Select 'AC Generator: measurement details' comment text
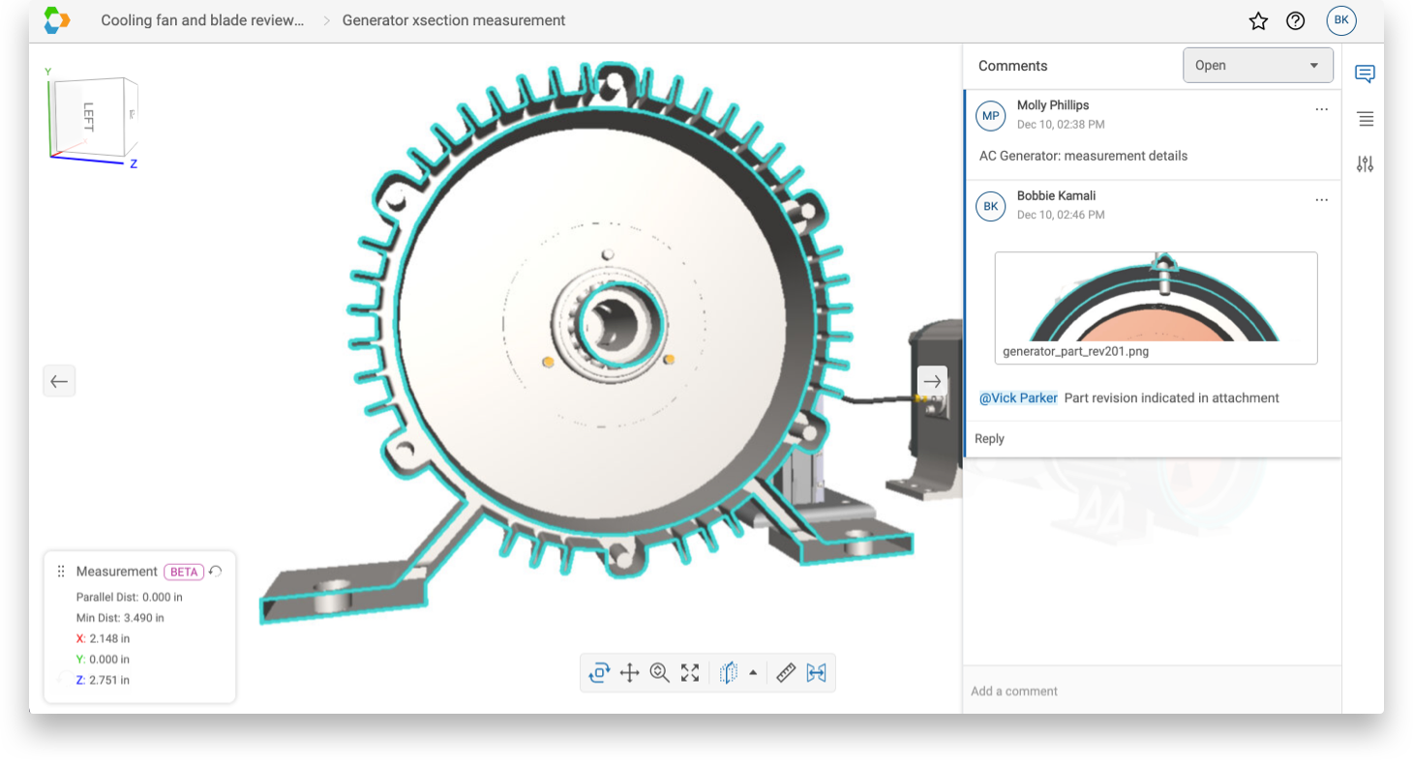Screen dimensions: 1413x764 point(1083,156)
